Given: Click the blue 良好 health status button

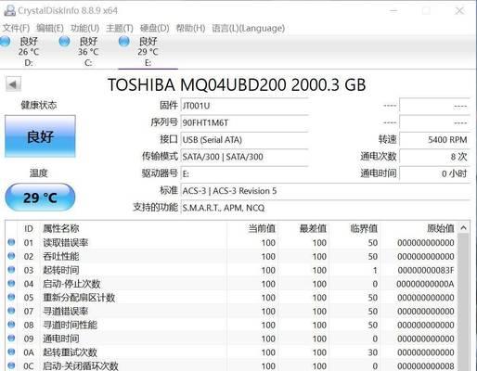Looking at the screenshot, I should tap(40, 136).
